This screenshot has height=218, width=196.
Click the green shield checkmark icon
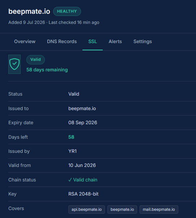pos(14,64)
